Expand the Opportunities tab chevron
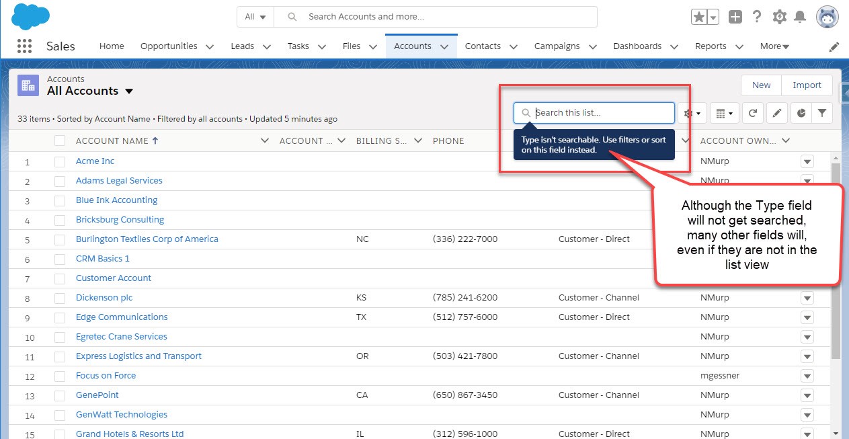Viewport: 849px width, 439px height. coord(210,46)
